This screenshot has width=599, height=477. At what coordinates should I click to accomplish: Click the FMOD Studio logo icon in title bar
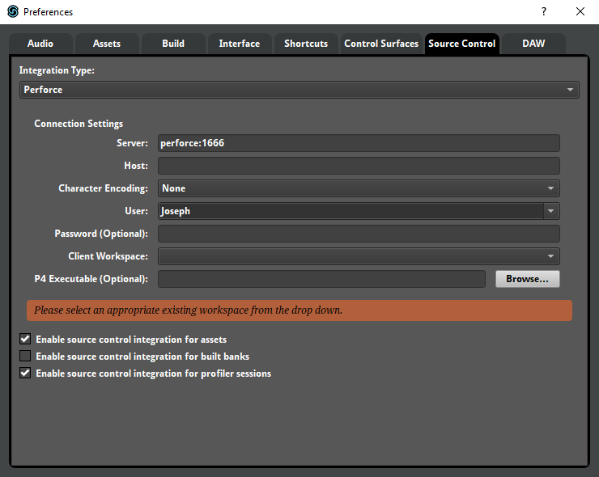coord(13,12)
